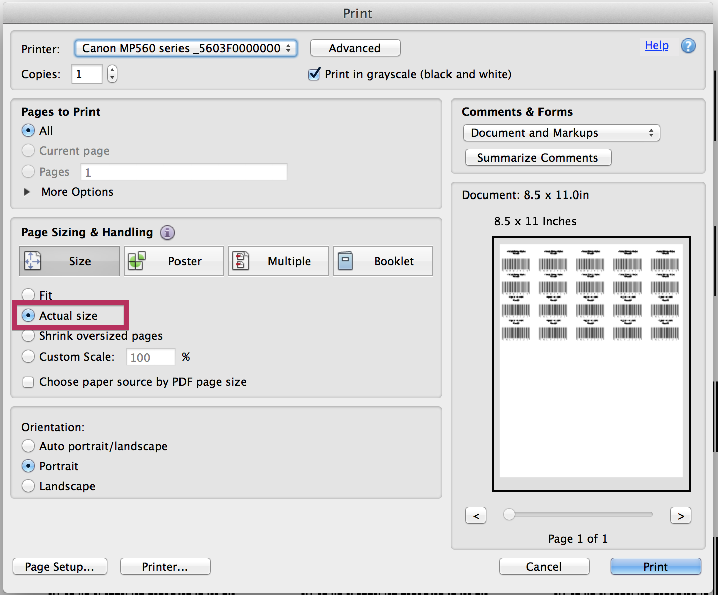Open the Page Sizing & Handling info tooltip
The width and height of the screenshot is (718, 595).
click(x=167, y=233)
